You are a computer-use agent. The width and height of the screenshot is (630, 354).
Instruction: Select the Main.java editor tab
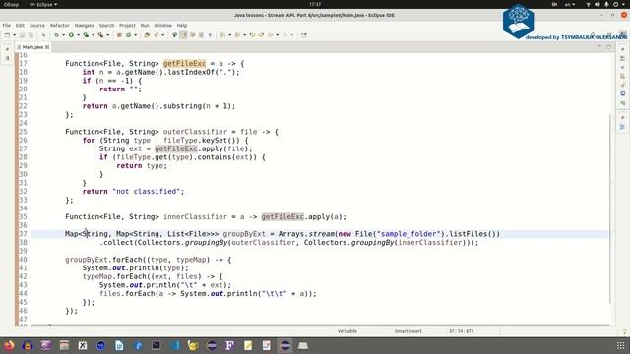pyautogui.click(x=32, y=47)
